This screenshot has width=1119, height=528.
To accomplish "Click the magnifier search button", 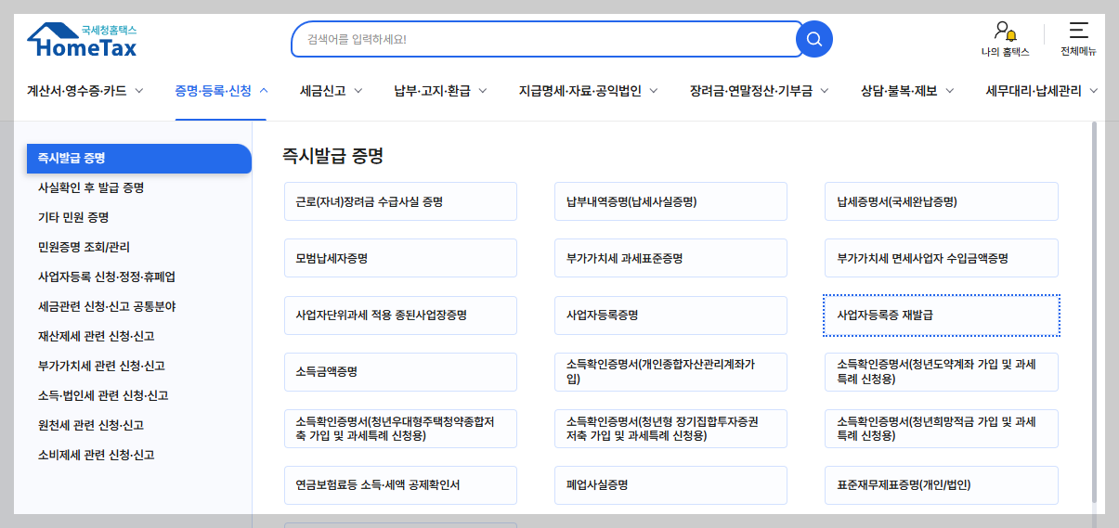I will (x=814, y=39).
